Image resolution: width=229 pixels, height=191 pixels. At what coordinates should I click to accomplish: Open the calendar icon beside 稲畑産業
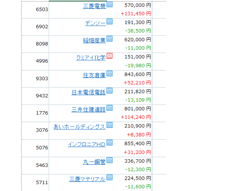pyautogui.click(x=110, y=39)
